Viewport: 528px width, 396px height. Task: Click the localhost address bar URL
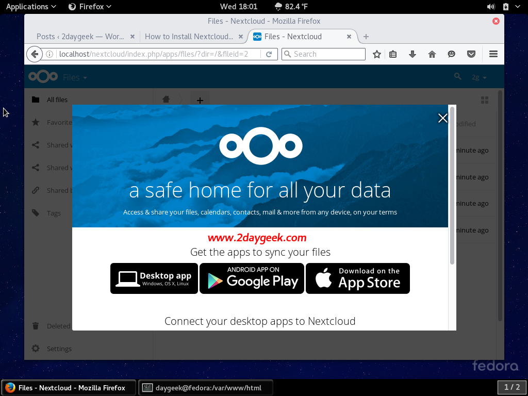(x=154, y=54)
